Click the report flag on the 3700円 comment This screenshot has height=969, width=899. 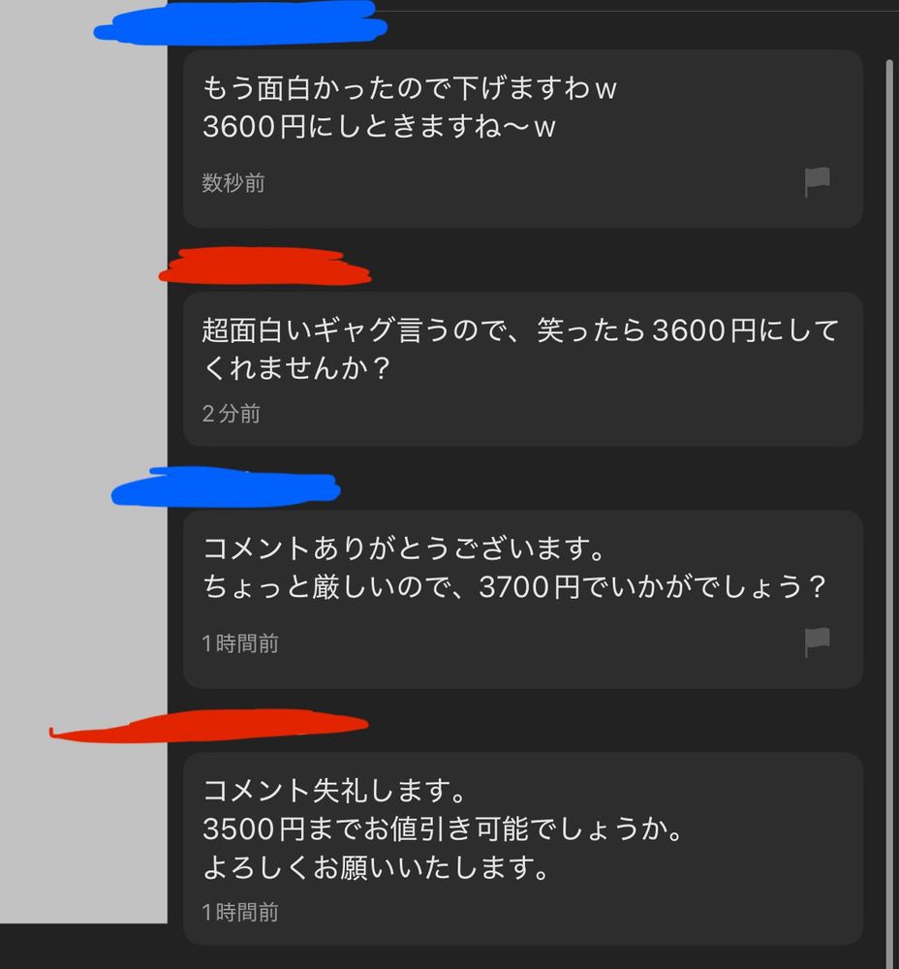coord(817,642)
